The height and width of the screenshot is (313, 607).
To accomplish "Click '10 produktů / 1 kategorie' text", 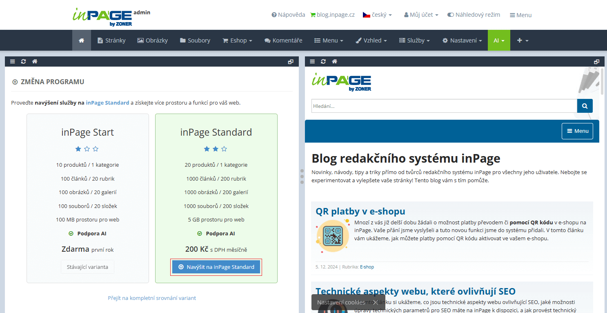I will click(88, 165).
